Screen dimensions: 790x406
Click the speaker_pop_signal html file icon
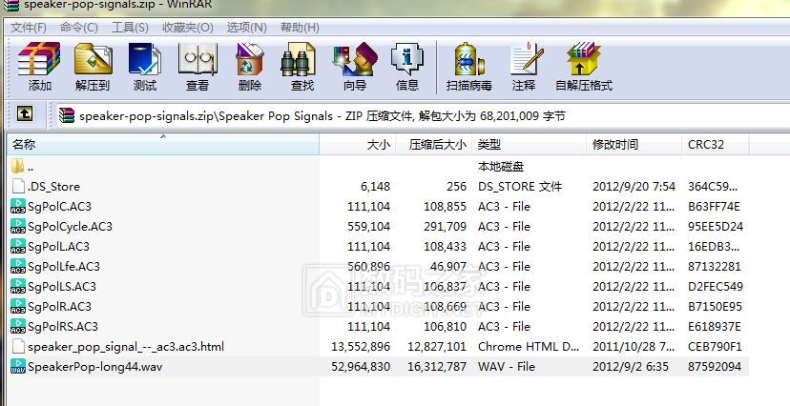click(18, 346)
